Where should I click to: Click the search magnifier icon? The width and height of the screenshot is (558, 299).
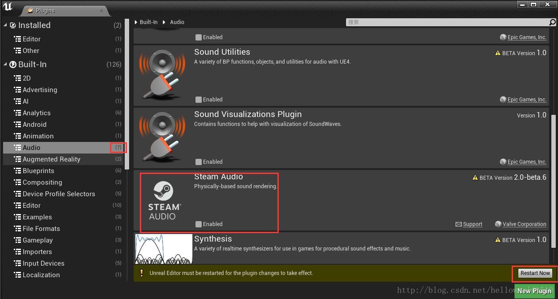pyautogui.click(x=553, y=22)
